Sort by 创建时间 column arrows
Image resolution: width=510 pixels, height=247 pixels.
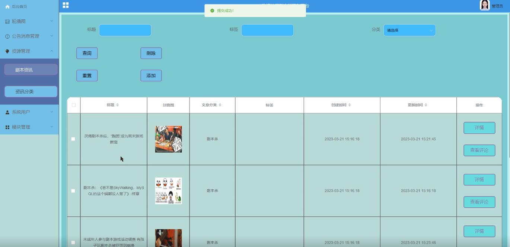pos(350,105)
